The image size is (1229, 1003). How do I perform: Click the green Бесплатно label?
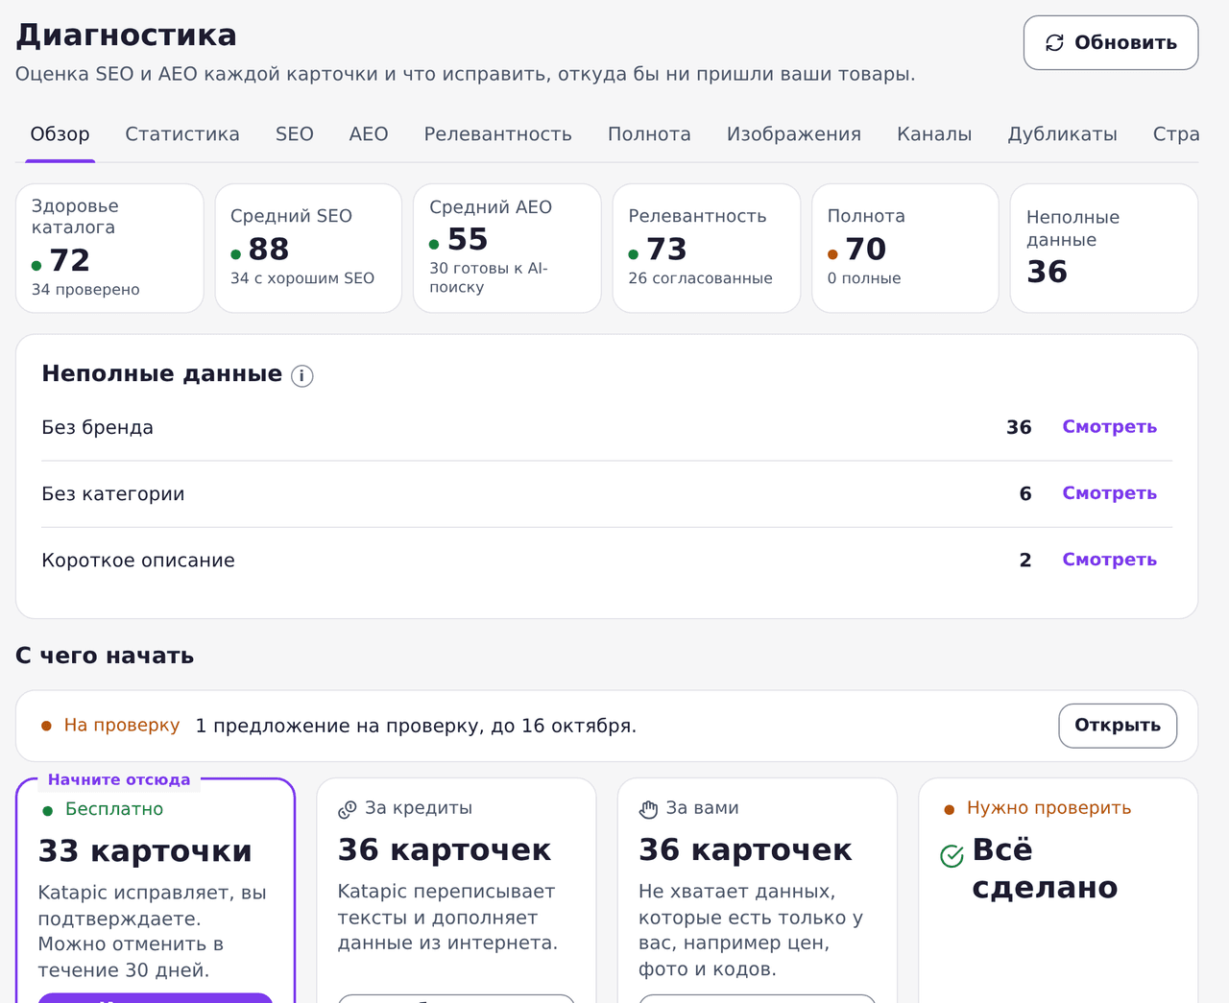tap(114, 809)
